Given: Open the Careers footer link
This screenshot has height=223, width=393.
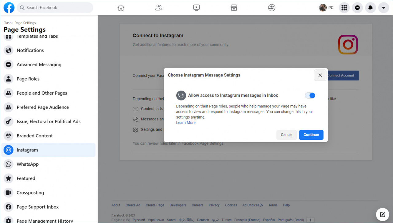Looking at the screenshot, I should click(197, 205).
